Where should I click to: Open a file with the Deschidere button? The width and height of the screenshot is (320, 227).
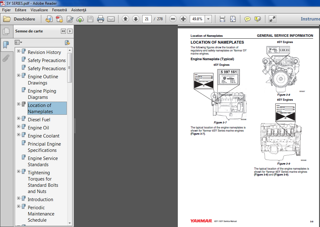(x=19, y=19)
